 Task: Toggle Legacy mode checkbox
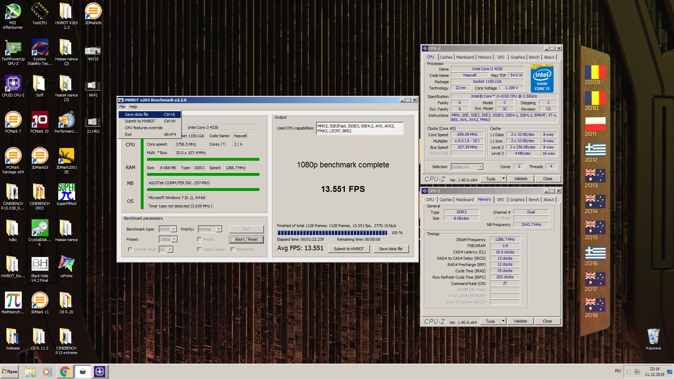pos(199,250)
